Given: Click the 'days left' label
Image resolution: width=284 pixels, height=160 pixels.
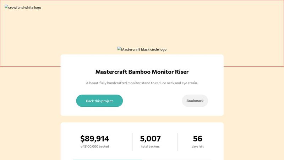Looking at the screenshot, I should click(197, 146).
